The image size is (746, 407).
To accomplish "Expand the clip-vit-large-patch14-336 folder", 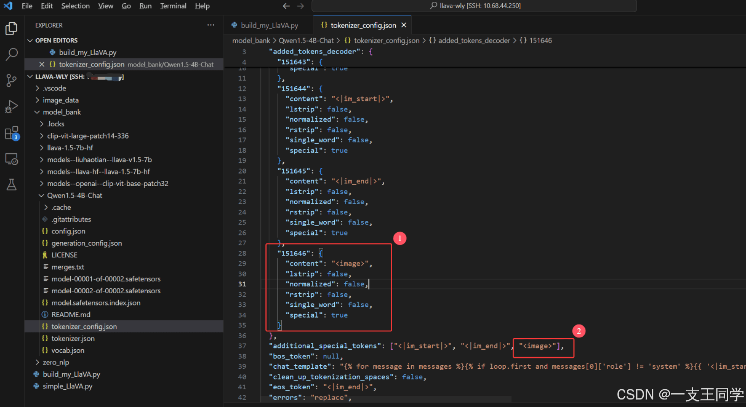I will (88, 136).
